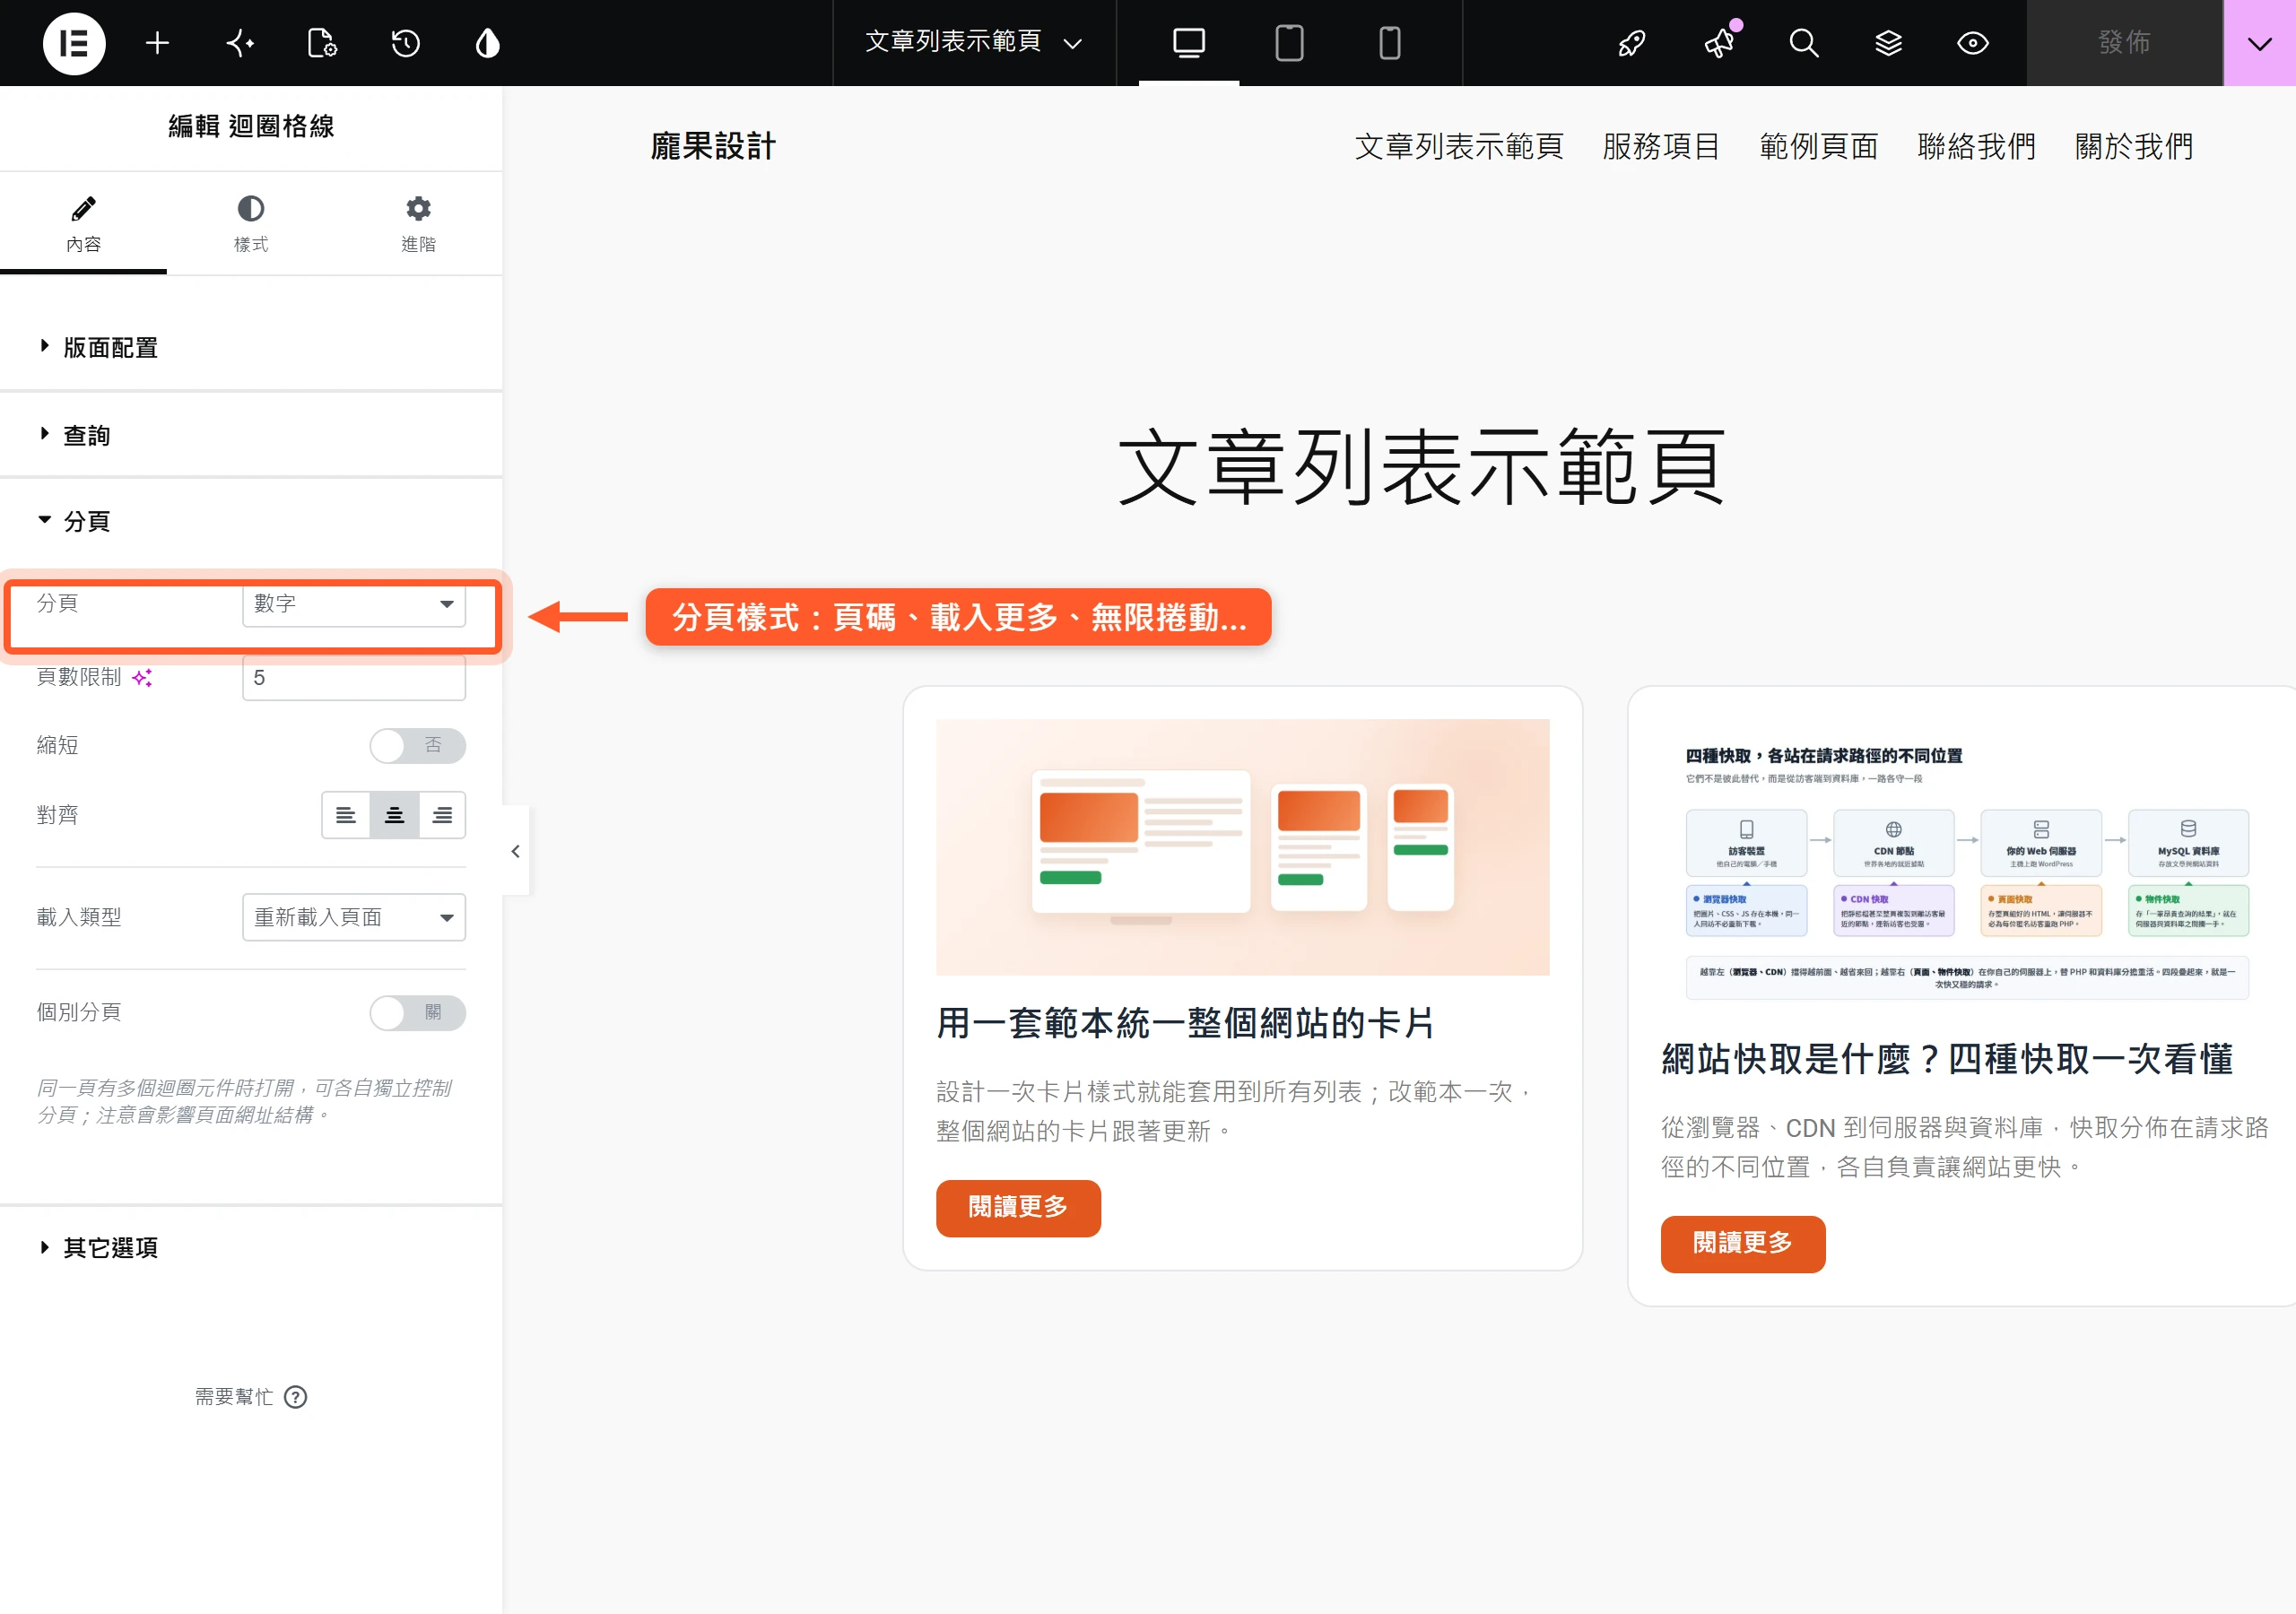The image size is (2296, 1614).
Task: Click the Elementor logo button
Action: [x=74, y=43]
